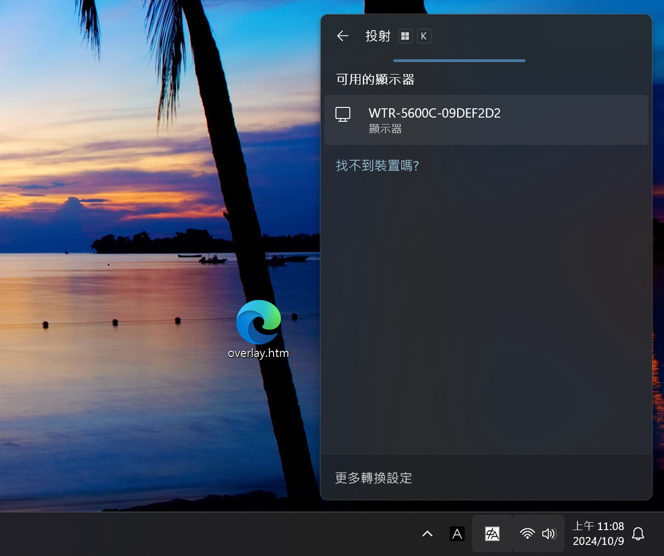Open the notification bell in the taskbar

pyautogui.click(x=638, y=534)
